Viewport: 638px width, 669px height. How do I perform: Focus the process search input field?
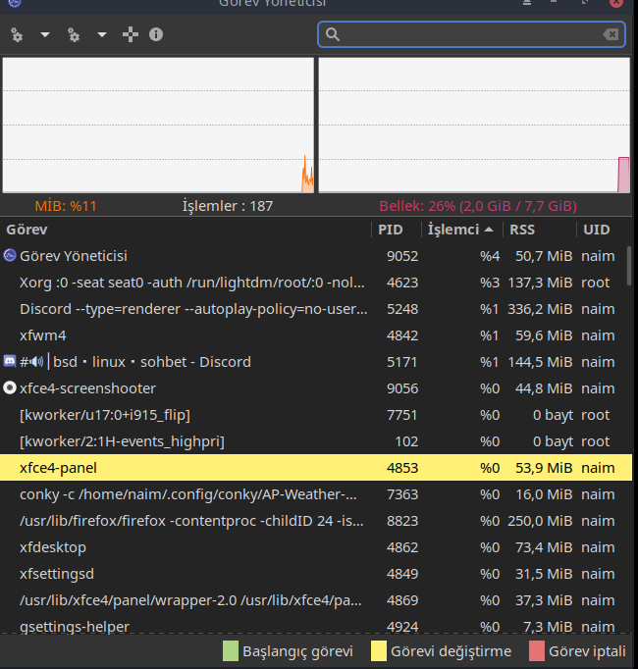[471, 35]
